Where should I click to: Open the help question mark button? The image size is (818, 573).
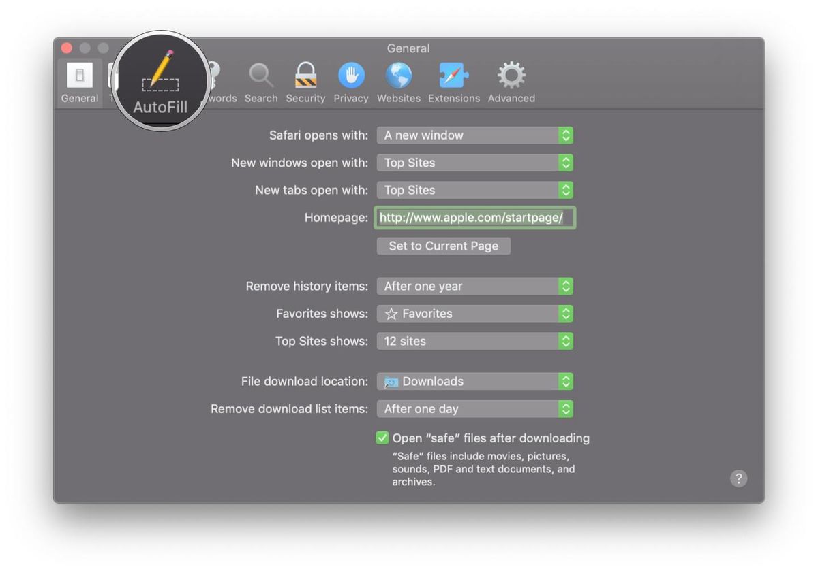click(x=738, y=478)
